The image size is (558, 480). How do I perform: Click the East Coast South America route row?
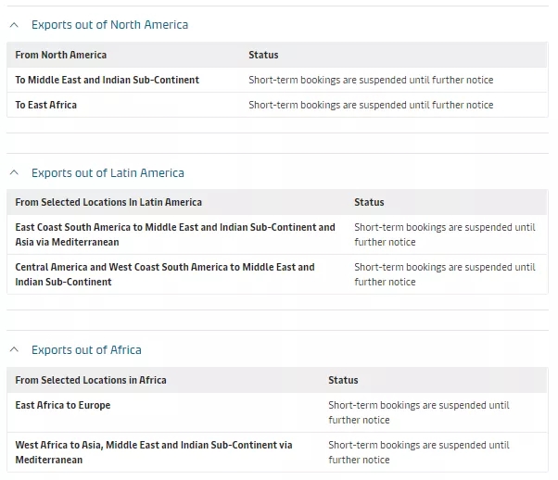(x=175, y=234)
